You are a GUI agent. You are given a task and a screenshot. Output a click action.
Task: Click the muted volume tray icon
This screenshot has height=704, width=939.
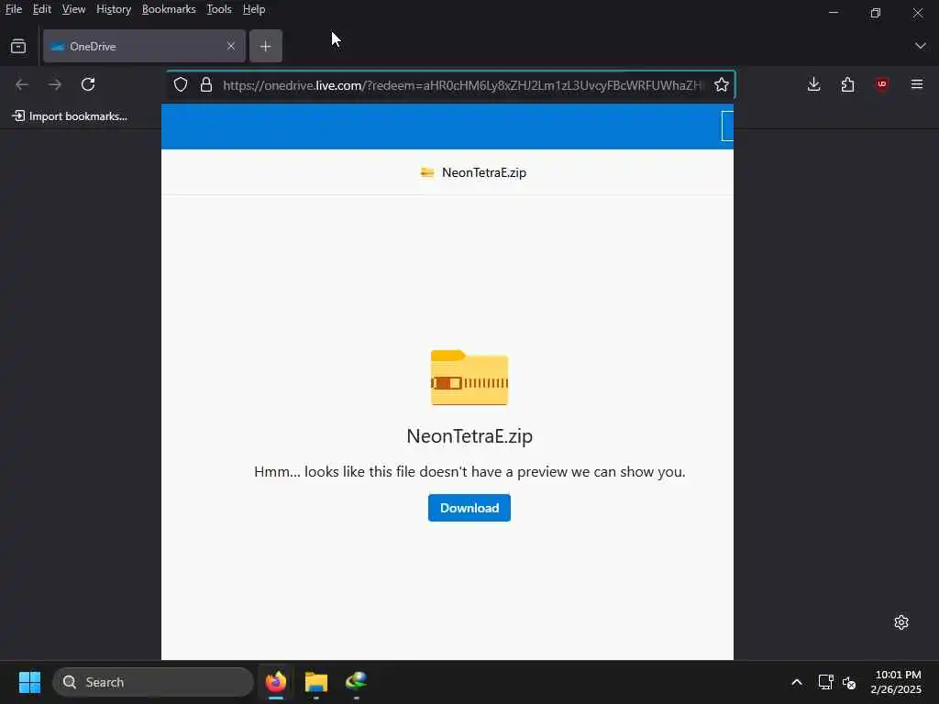click(849, 682)
